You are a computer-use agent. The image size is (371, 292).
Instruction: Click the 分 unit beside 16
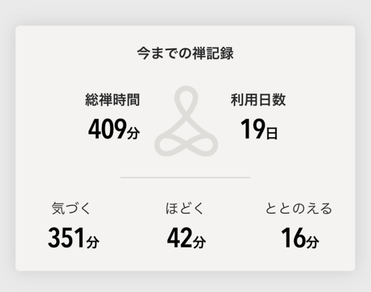pyautogui.click(x=312, y=241)
